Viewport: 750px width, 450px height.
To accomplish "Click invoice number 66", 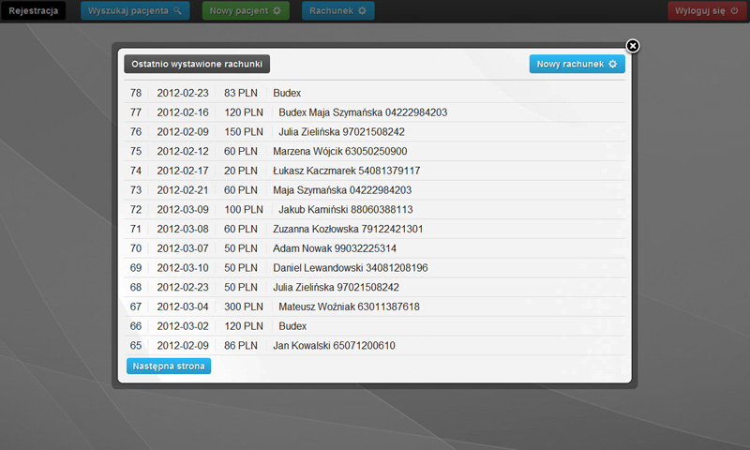I will (136, 326).
